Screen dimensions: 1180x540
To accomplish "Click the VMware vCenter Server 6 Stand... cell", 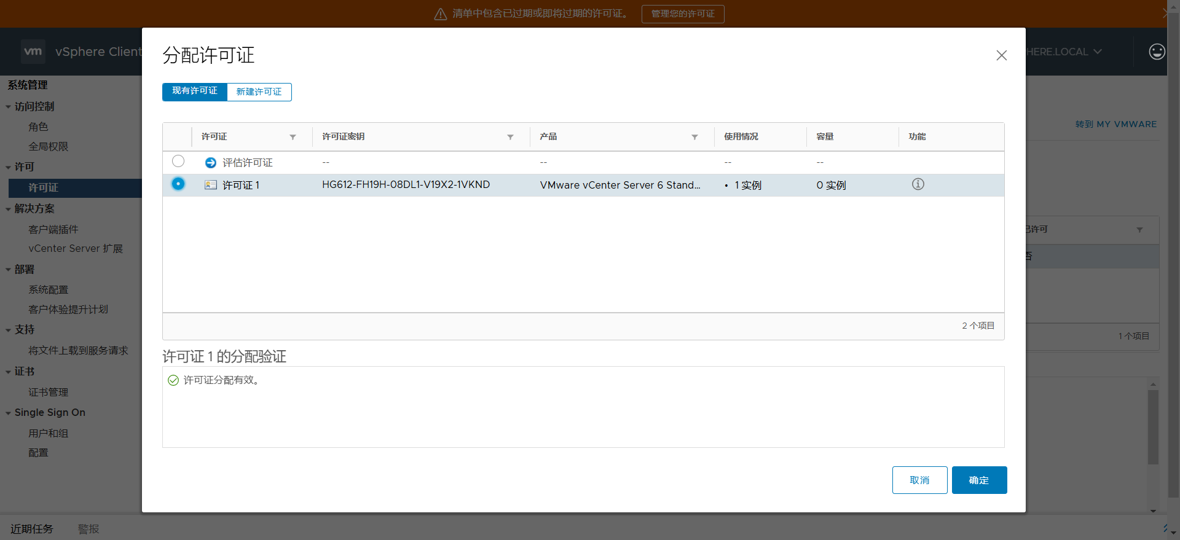I will (620, 185).
